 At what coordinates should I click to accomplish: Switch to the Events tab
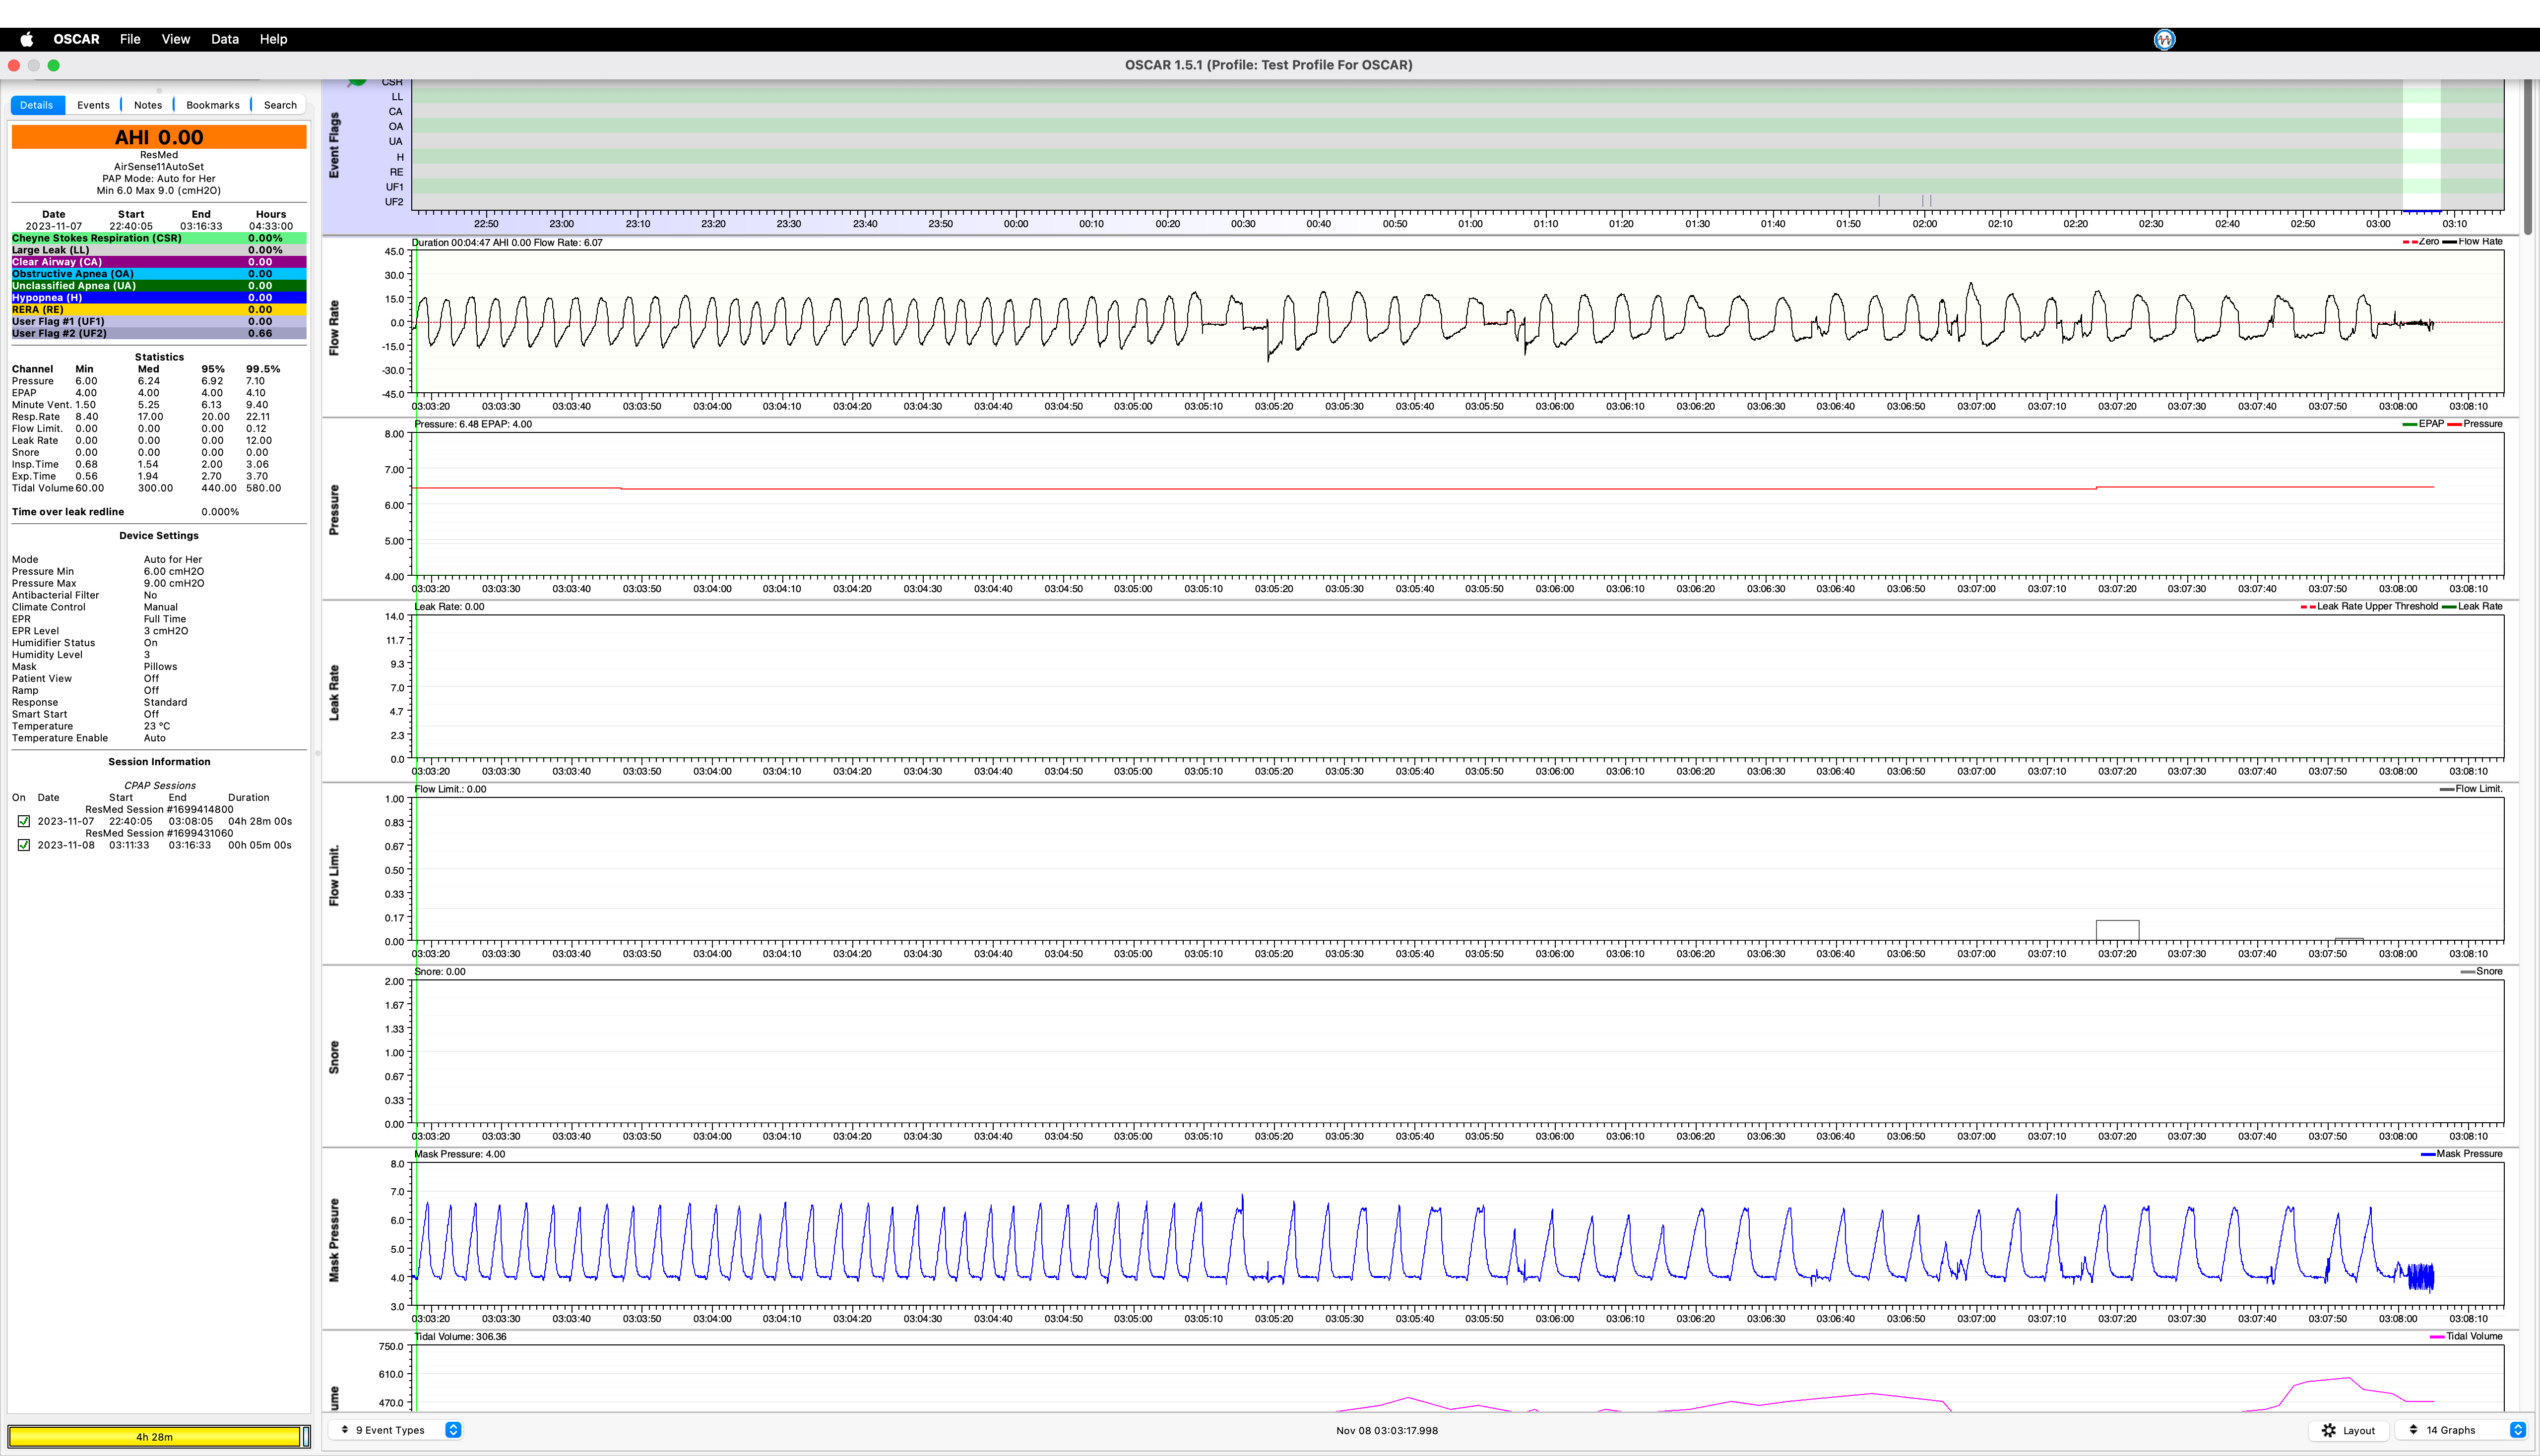[x=93, y=105]
